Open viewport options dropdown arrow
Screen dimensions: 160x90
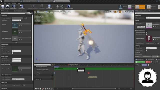pyautogui.click(x=35, y=12)
